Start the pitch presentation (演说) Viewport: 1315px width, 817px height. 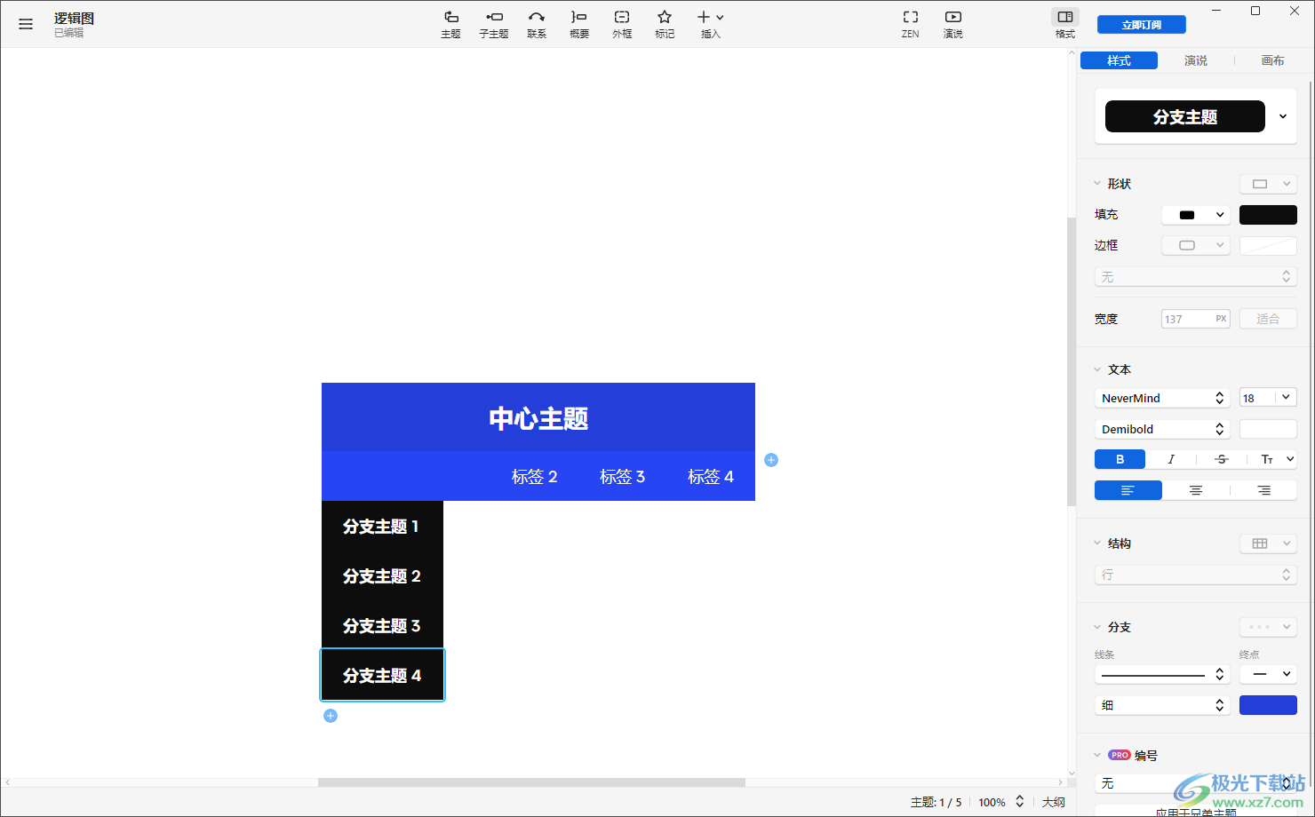pos(953,24)
